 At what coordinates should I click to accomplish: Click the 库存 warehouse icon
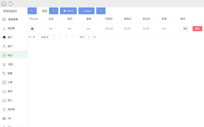tap(4, 91)
